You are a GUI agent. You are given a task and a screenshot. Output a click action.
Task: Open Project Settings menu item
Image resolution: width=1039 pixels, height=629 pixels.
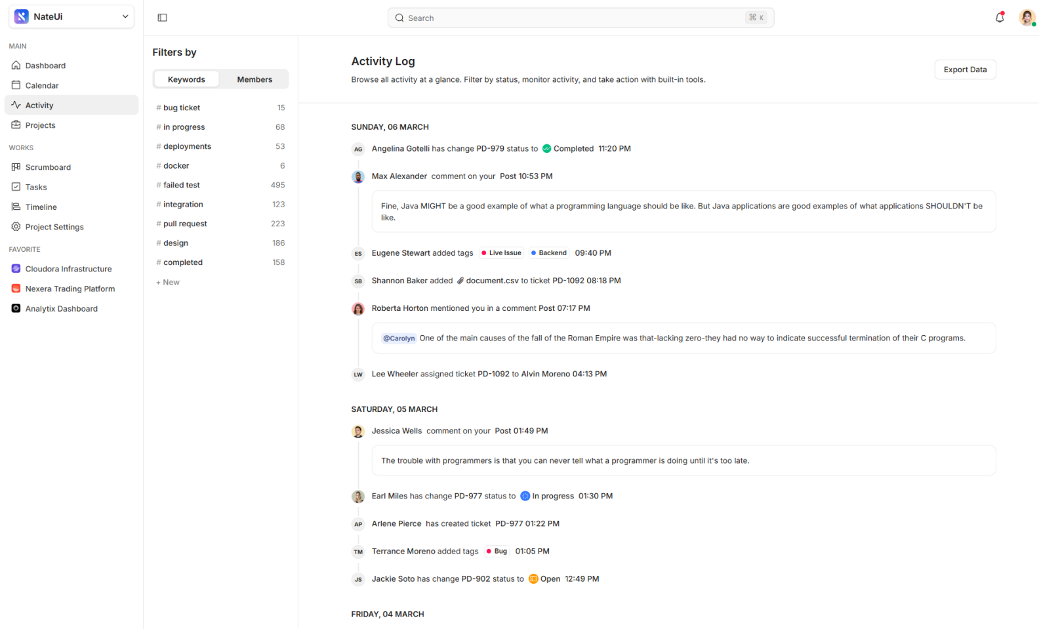pyautogui.click(x=71, y=226)
